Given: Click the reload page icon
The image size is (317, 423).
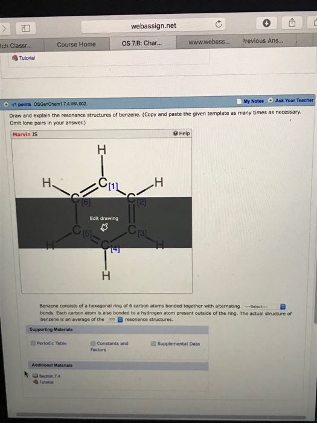Looking at the screenshot, I should [219, 25].
